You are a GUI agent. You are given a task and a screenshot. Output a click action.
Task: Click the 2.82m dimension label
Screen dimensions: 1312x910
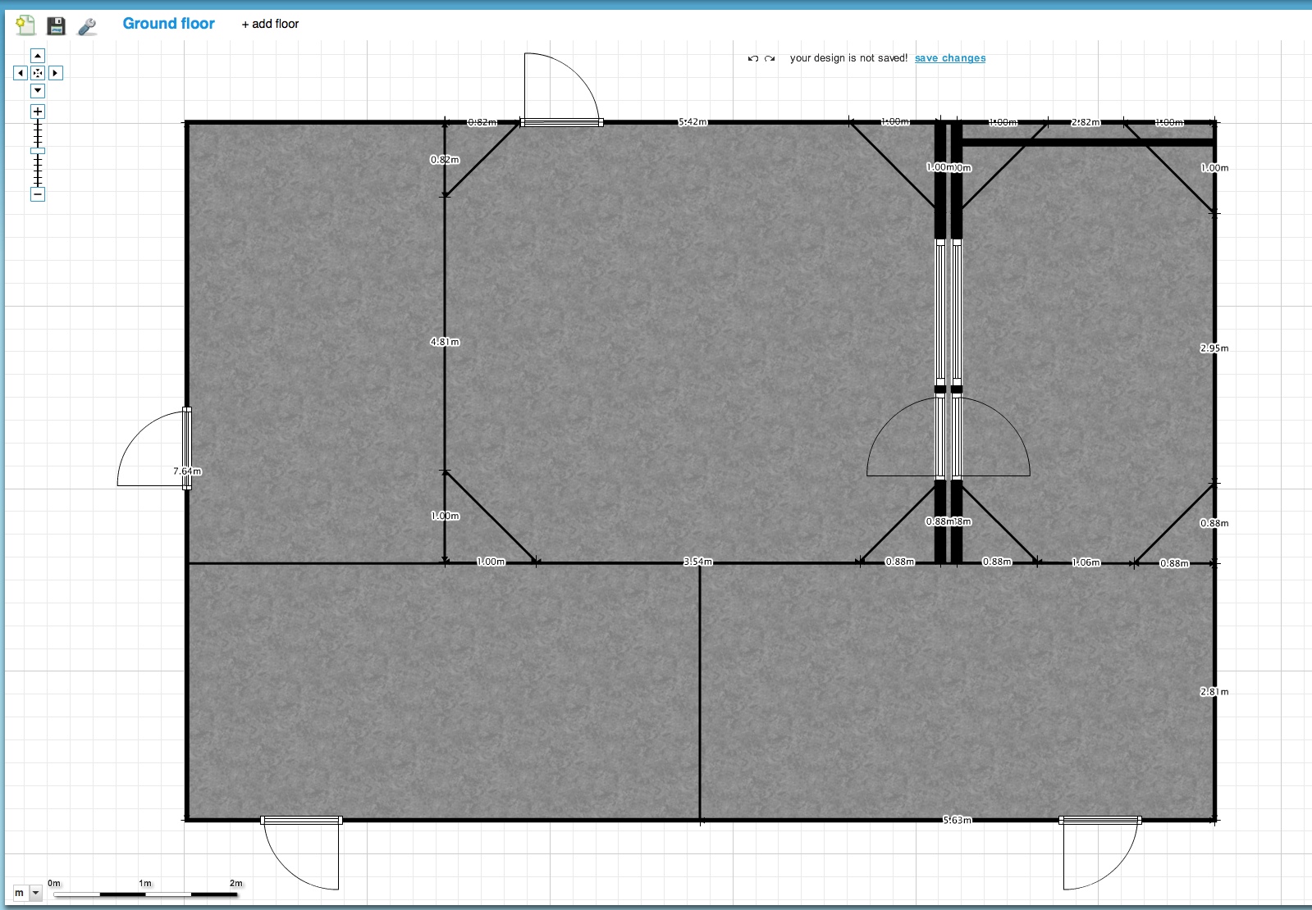coord(1086,122)
